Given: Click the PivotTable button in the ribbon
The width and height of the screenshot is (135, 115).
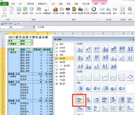Looking at the screenshot, I should click(4, 12).
